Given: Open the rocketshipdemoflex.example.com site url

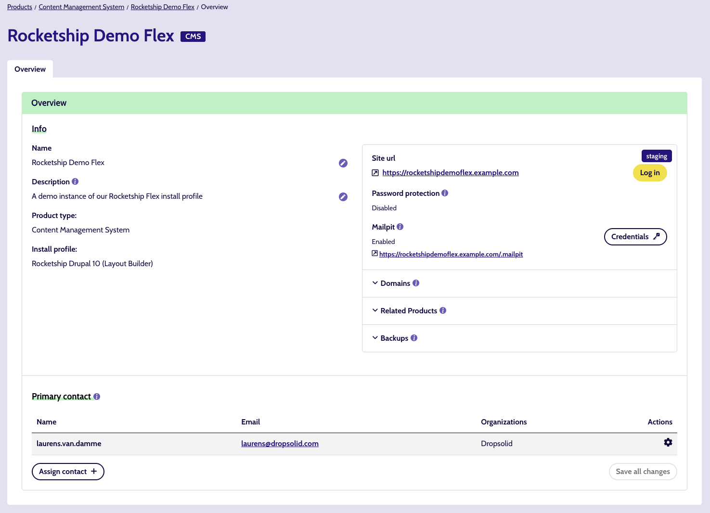Looking at the screenshot, I should (451, 173).
